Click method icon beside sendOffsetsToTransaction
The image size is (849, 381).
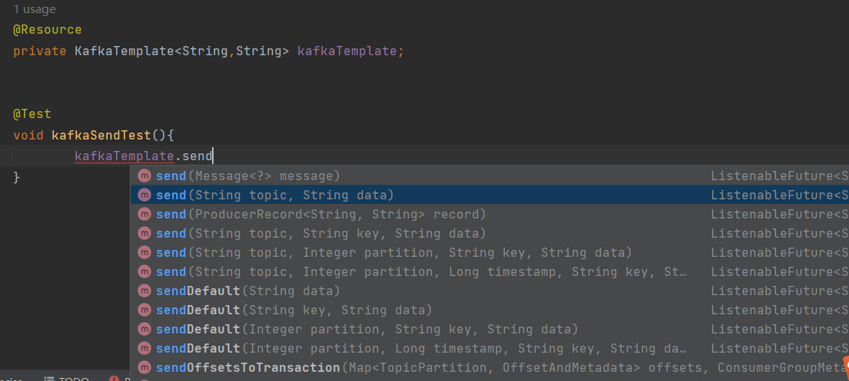click(144, 368)
